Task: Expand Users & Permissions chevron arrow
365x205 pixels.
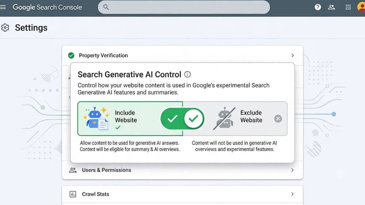Action: pos(292,170)
